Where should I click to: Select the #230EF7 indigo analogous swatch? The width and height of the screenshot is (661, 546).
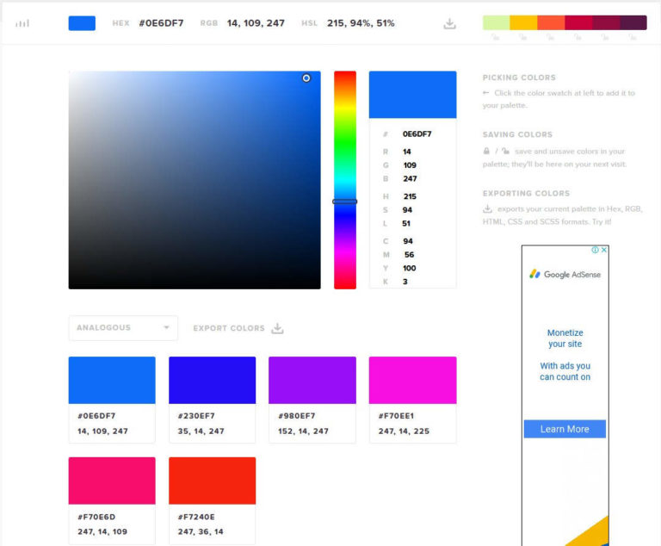tap(212, 380)
